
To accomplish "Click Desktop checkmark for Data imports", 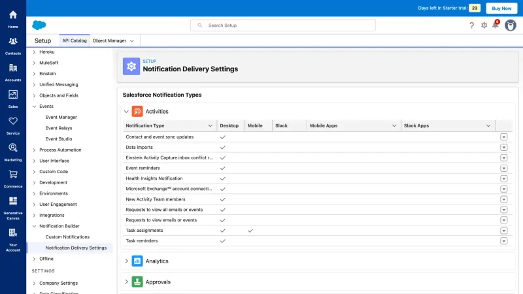I will 223,148.
